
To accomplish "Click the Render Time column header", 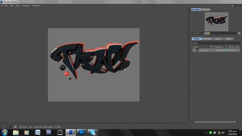I will pos(234,47).
